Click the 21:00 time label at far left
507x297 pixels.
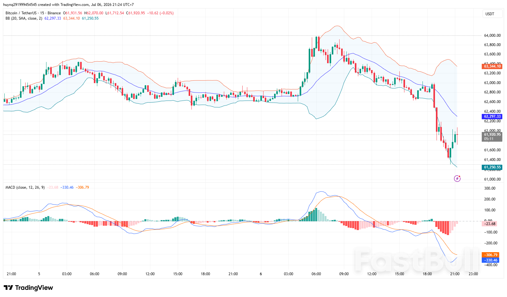11,274
